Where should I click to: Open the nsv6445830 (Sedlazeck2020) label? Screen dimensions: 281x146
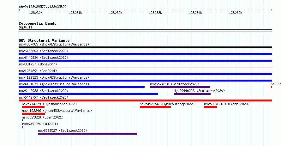(44, 58)
